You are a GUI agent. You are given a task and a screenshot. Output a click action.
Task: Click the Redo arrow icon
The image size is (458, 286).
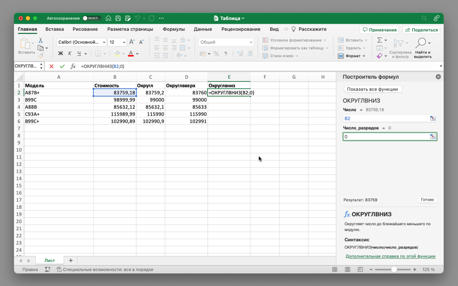pyautogui.click(x=152, y=18)
